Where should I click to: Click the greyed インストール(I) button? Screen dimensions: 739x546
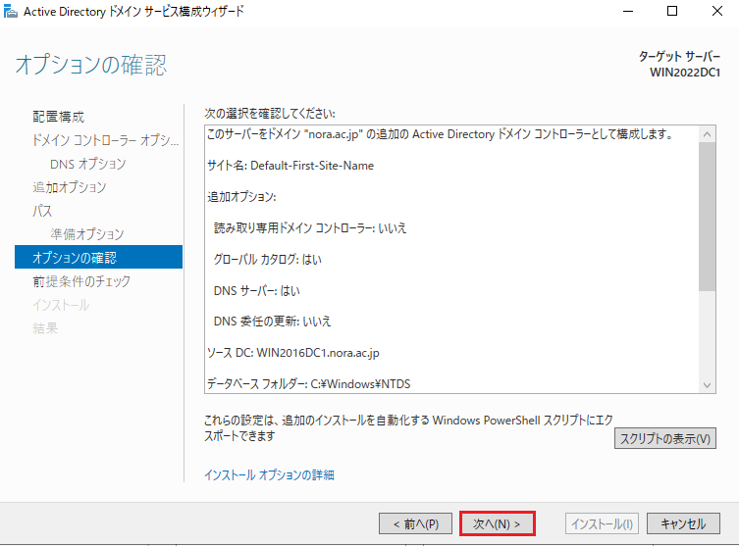(602, 523)
